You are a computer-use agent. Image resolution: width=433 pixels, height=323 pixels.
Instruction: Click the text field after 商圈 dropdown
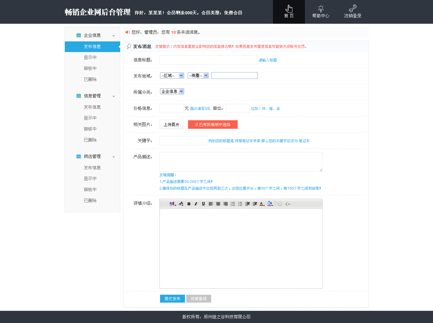point(234,75)
